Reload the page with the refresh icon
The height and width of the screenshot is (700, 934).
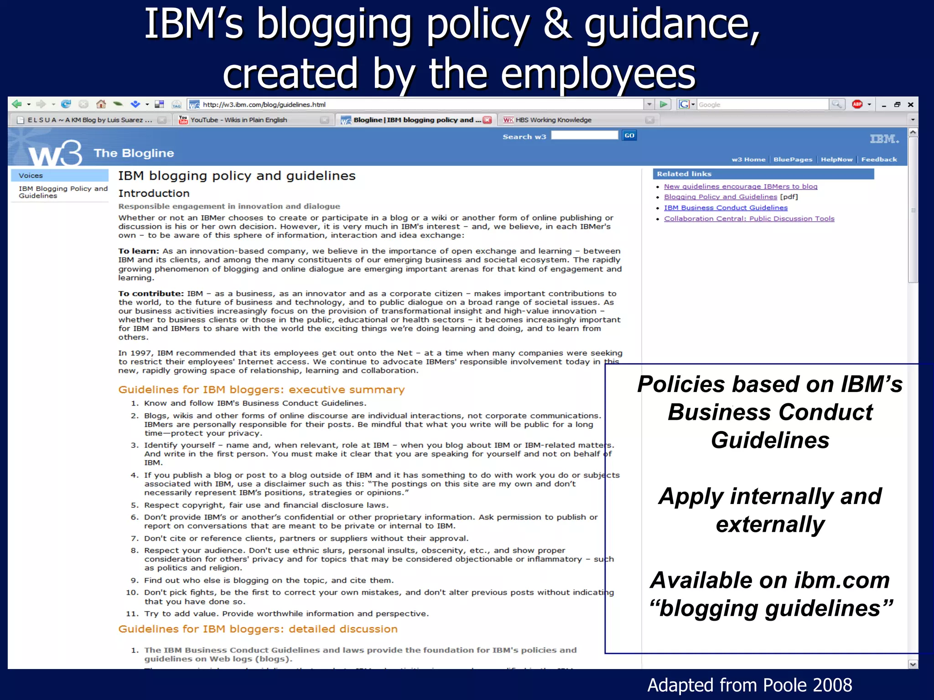pos(66,104)
